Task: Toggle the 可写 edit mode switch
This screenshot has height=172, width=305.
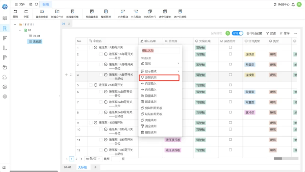Action: point(237,33)
